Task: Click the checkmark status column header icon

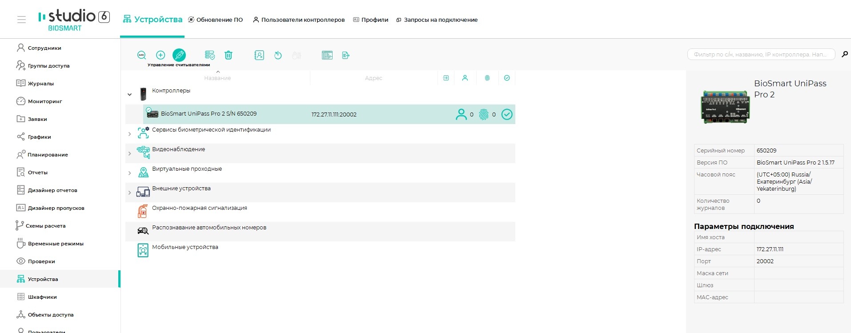Action: pos(507,78)
